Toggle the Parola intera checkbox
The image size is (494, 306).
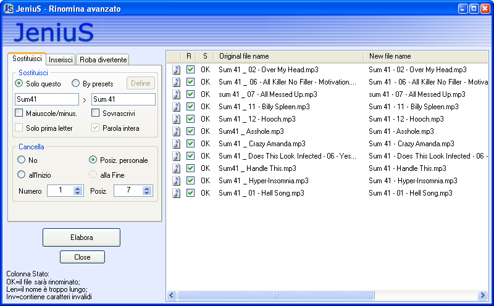tap(96, 128)
